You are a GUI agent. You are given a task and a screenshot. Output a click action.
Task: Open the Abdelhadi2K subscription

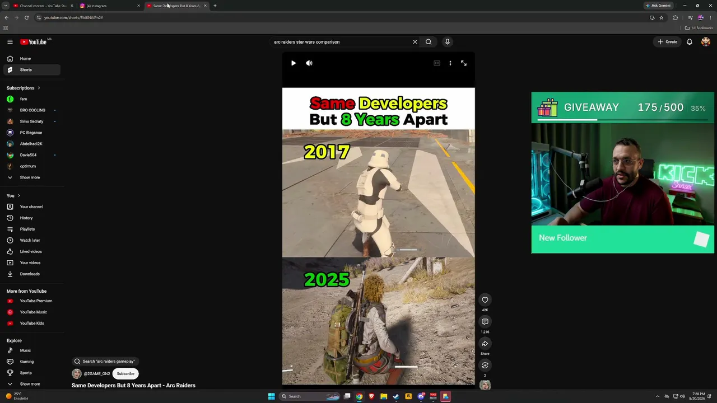32,144
